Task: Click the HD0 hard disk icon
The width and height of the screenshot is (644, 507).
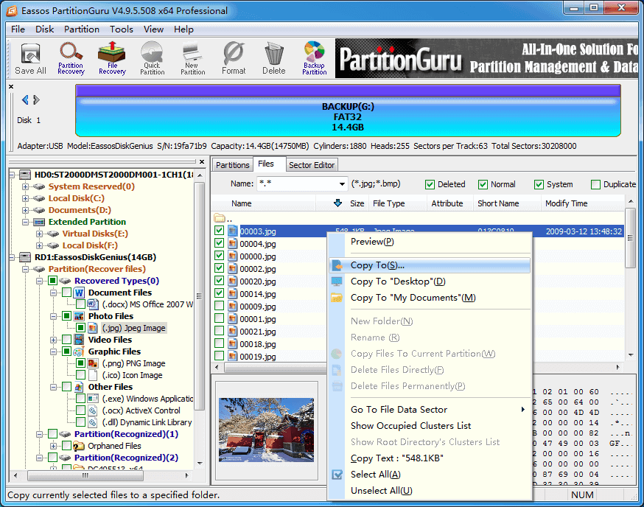Action: (26, 175)
